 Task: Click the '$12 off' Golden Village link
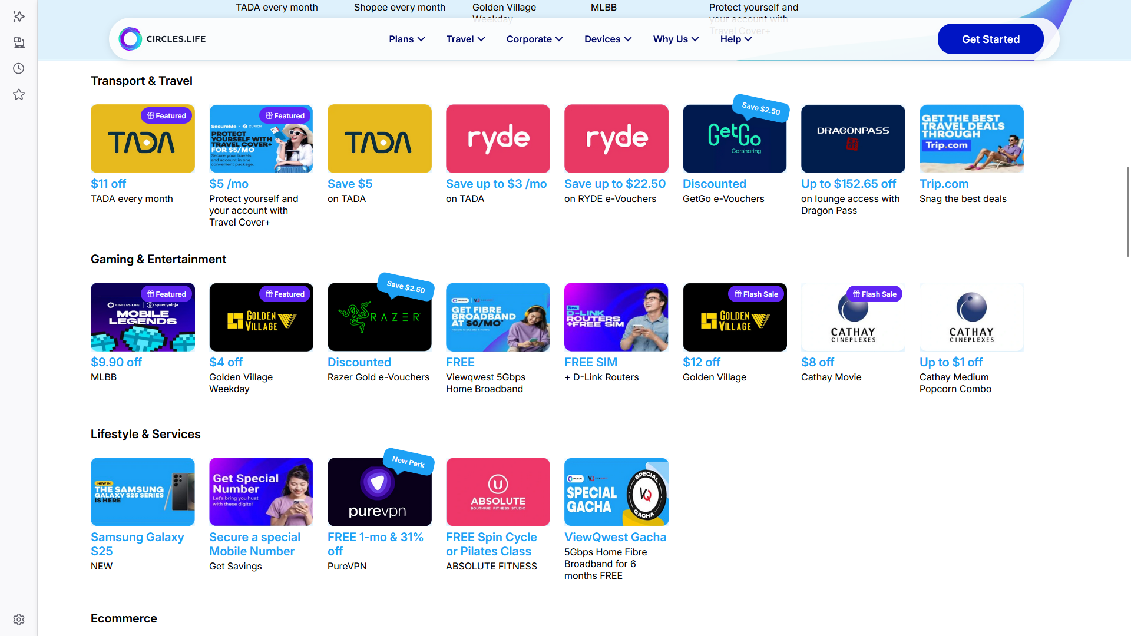(x=702, y=362)
